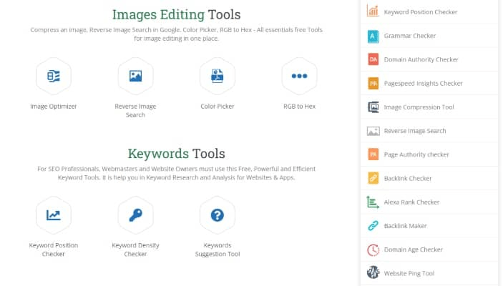Click the Images Editing Tools heading
Viewport: 503px width, 286px height.
click(177, 14)
